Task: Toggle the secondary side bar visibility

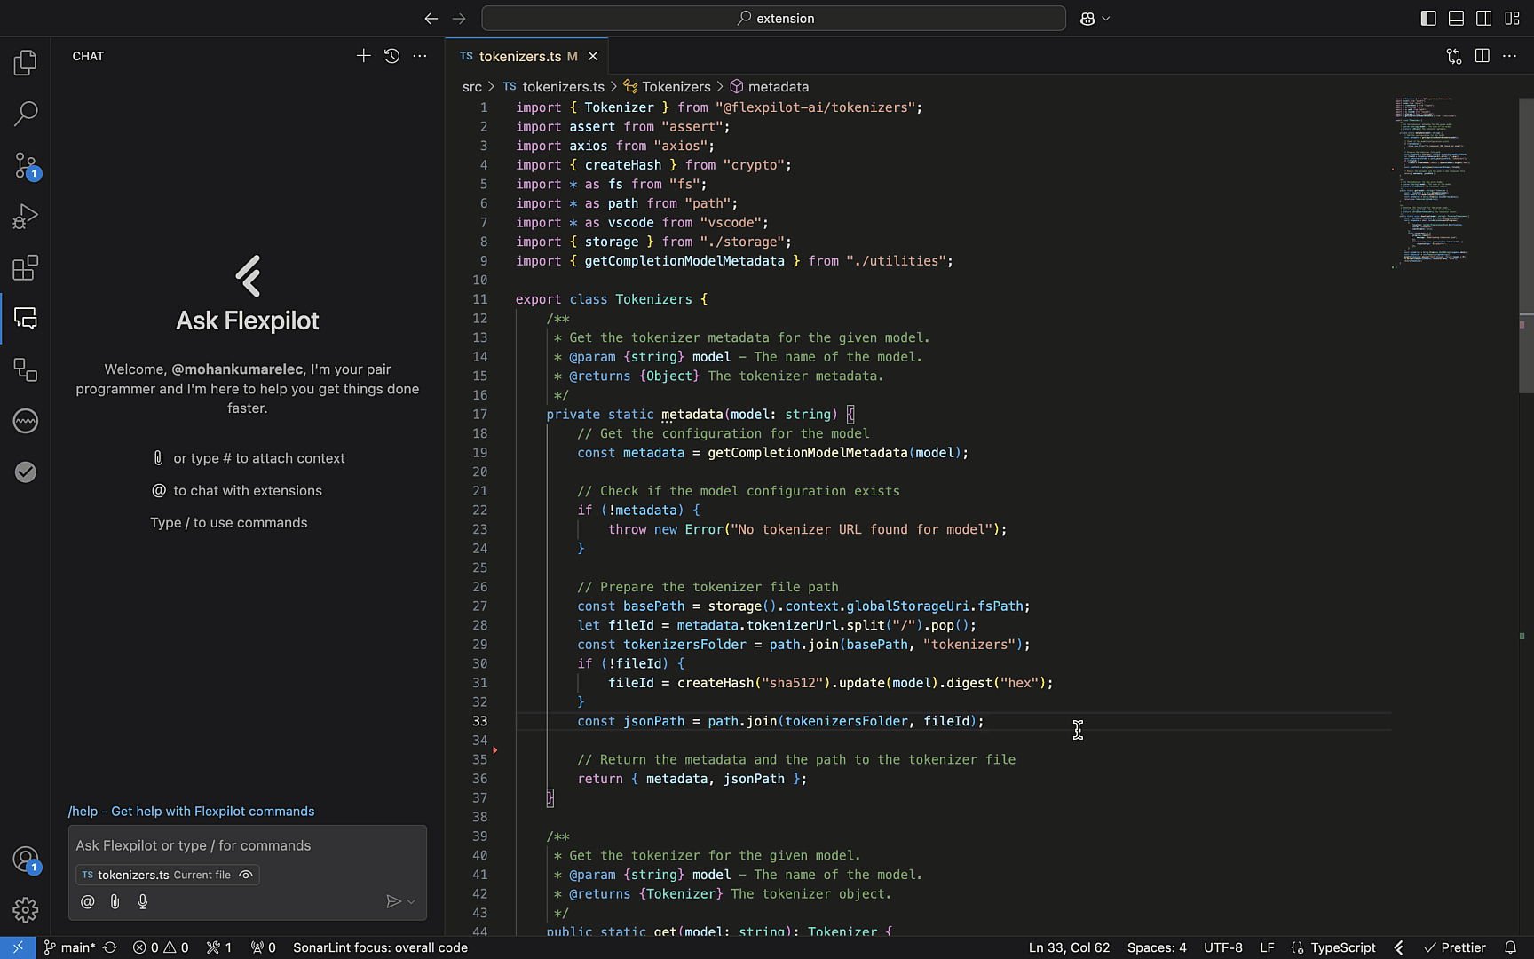Action: pos(1484,18)
